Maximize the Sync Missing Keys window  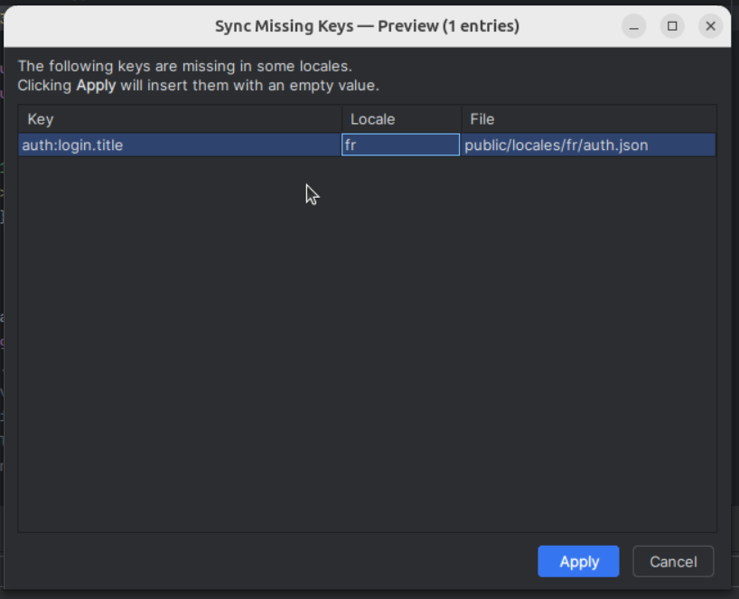pyautogui.click(x=672, y=26)
